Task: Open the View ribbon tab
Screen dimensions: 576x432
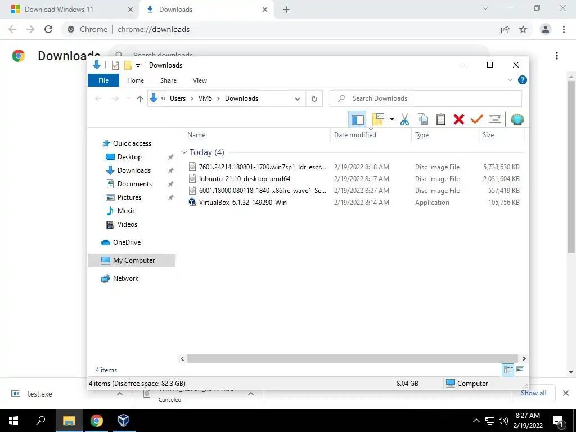Action: [x=200, y=80]
